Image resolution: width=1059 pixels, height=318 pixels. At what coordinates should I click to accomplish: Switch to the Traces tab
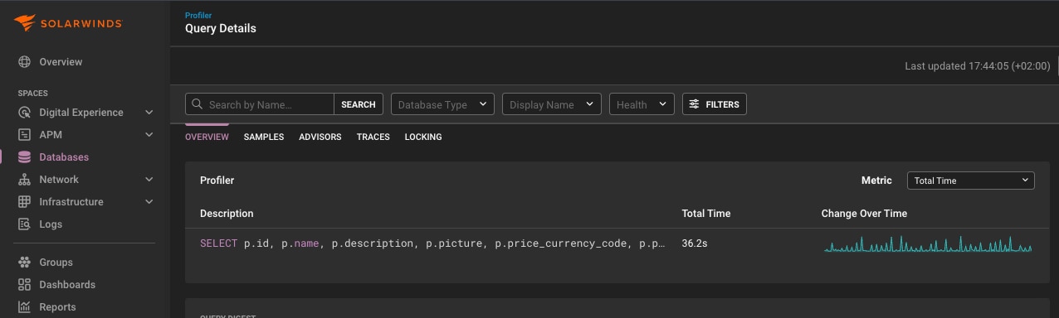coord(373,137)
